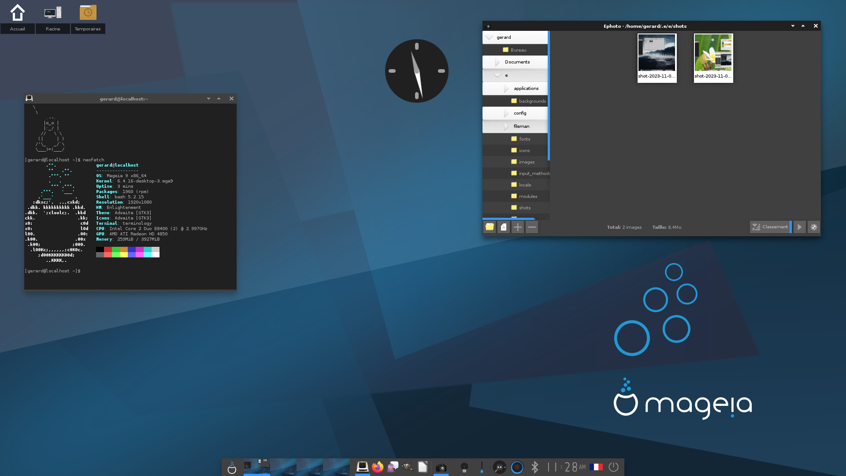
Task: Click the power button in shelf
Action: tap(613, 467)
